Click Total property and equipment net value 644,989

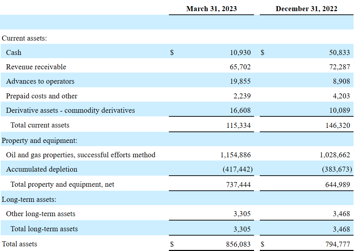340,184
